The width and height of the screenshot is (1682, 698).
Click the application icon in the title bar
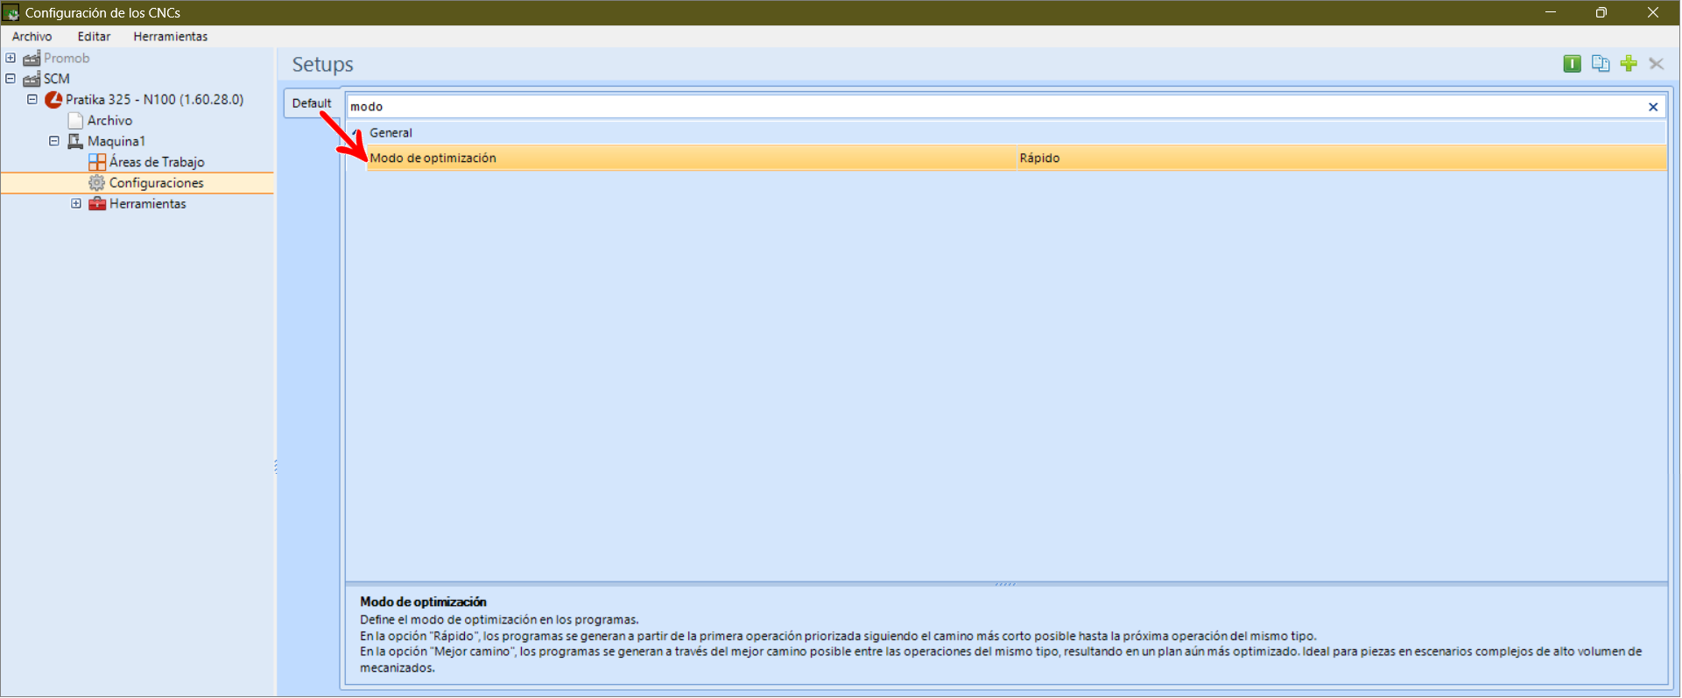click(11, 12)
